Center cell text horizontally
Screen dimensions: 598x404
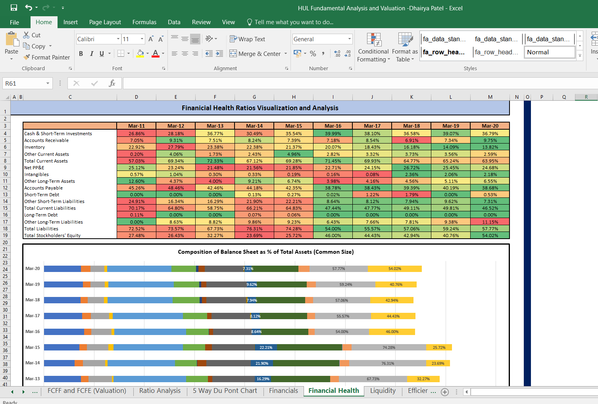pos(185,54)
